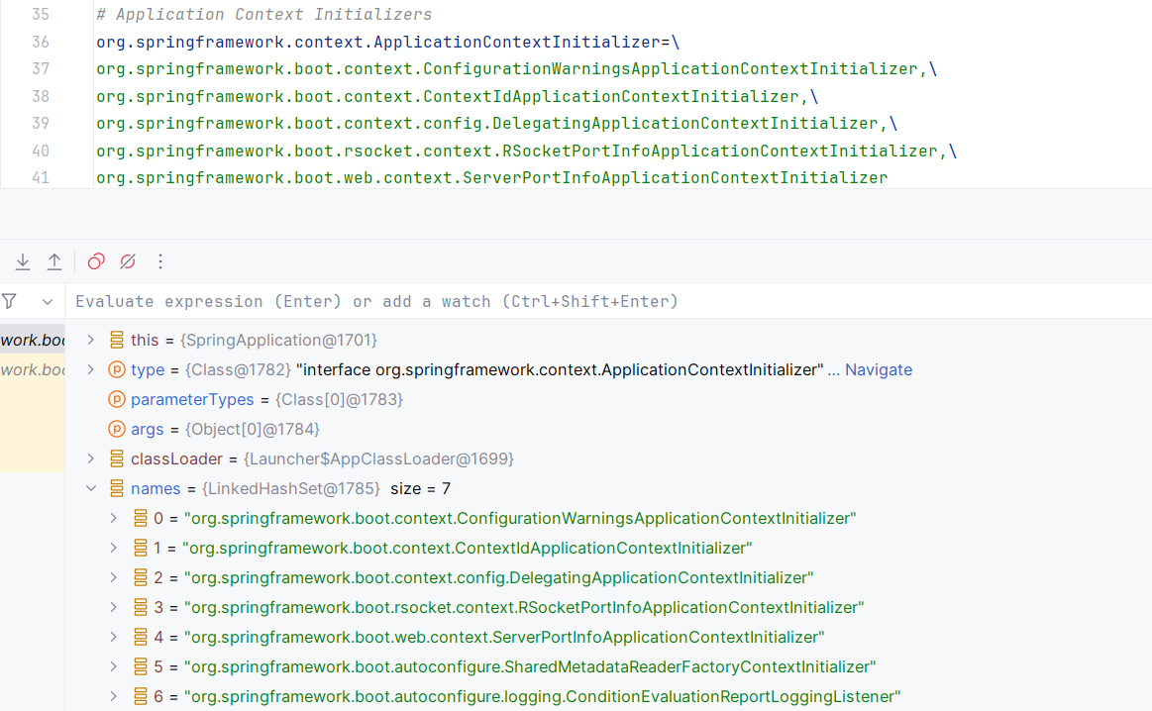Click the Evaluate expression input field
The image size is (1152, 711).
[610, 301]
